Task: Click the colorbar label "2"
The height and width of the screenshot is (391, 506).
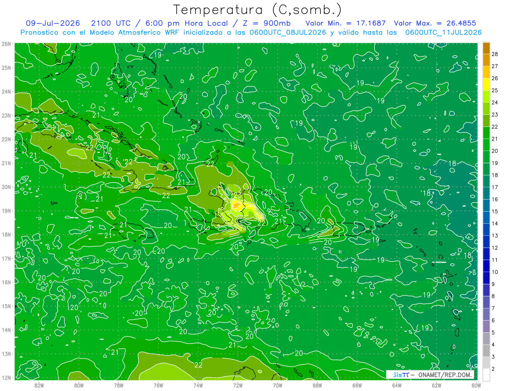Action: pos(493,369)
